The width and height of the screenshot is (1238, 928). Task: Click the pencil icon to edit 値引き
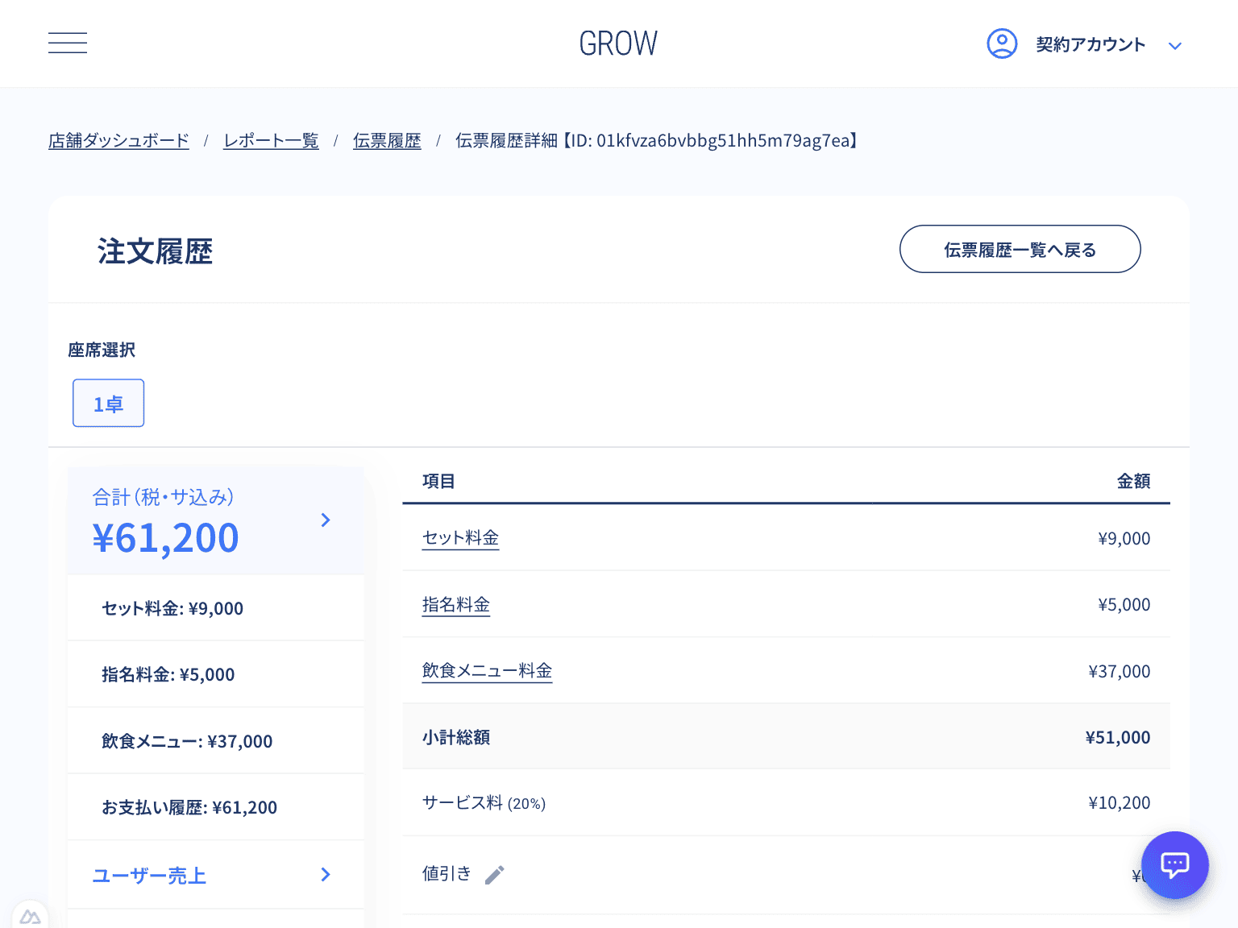click(x=494, y=875)
